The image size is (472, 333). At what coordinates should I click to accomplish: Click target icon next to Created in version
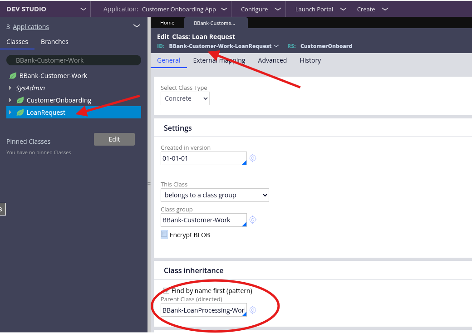253,158
